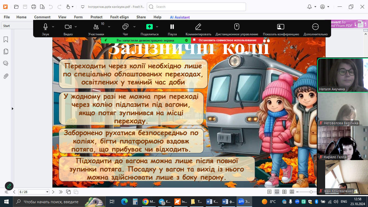Switch to the Home tab
This screenshot has height=207, width=368.
[x=22, y=17]
